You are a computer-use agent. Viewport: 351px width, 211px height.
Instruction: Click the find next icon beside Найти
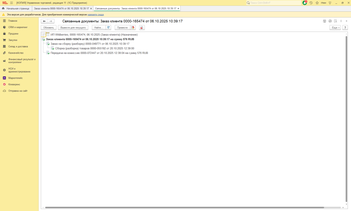109,27
